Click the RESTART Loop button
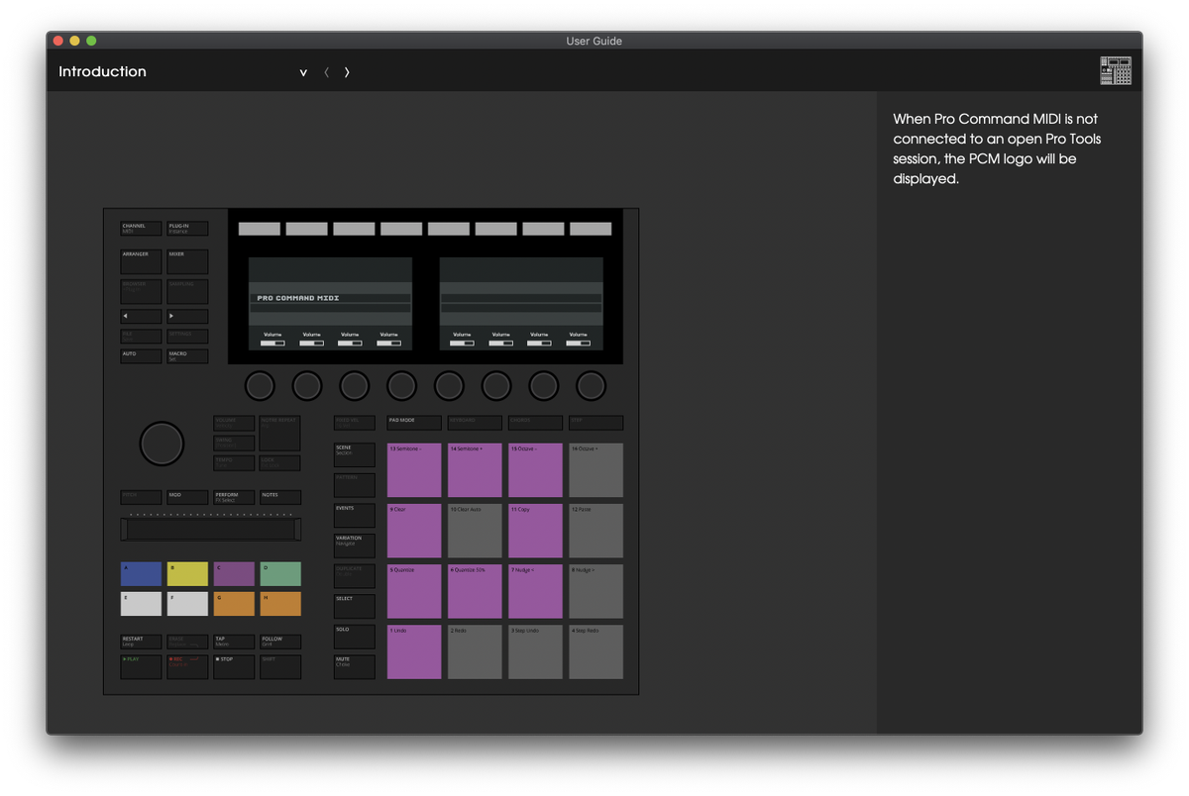Viewport: 1189px width, 796px height. (x=141, y=642)
